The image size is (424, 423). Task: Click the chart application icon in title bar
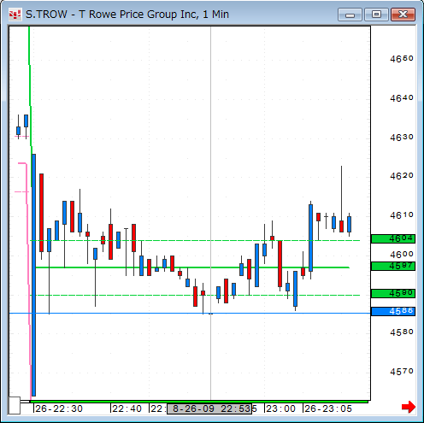[x=15, y=14]
